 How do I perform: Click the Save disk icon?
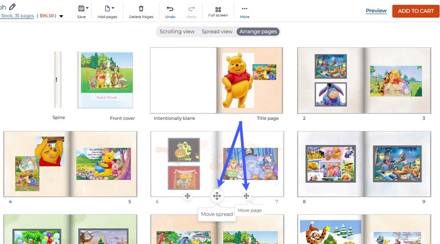tap(81, 8)
